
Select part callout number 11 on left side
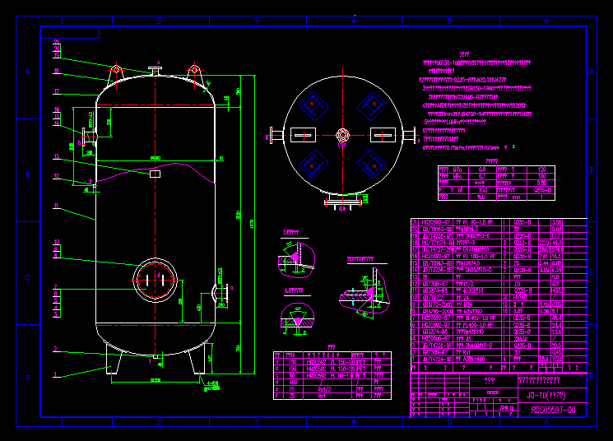click(57, 206)
